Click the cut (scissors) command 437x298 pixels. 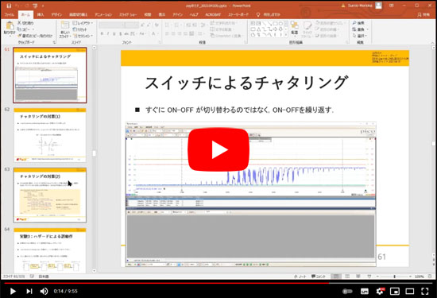point(25,22)
